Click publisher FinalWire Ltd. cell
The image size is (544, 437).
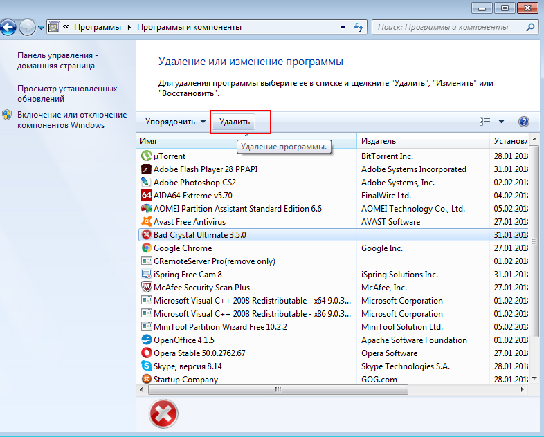[386, 196]
